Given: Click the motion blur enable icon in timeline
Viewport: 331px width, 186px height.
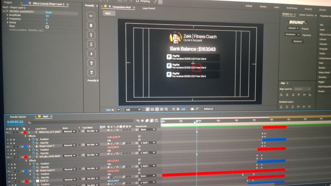Looking at the screenshot, I should [152, 121].
